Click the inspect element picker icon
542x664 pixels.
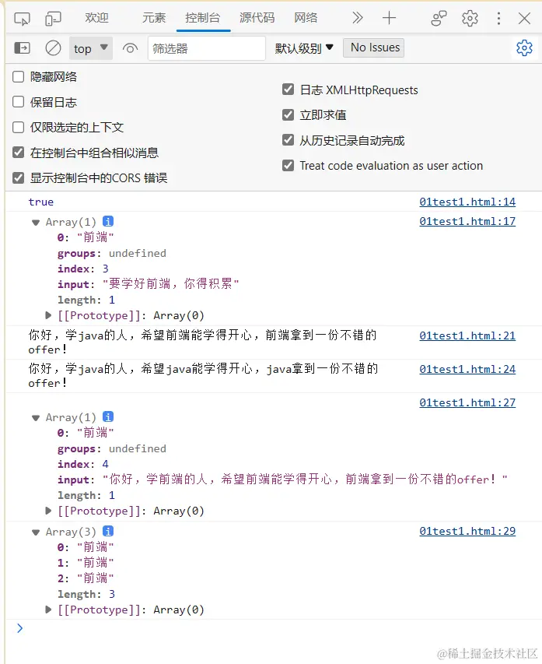(x=22, y=18)
